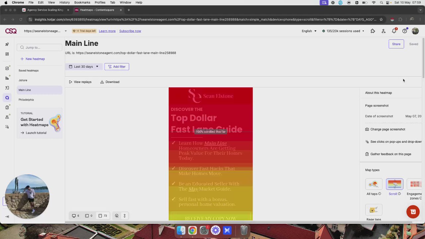
Task: Switch to tablet device view showing 0
Action: pyautogui.click(x=89, y=216)
